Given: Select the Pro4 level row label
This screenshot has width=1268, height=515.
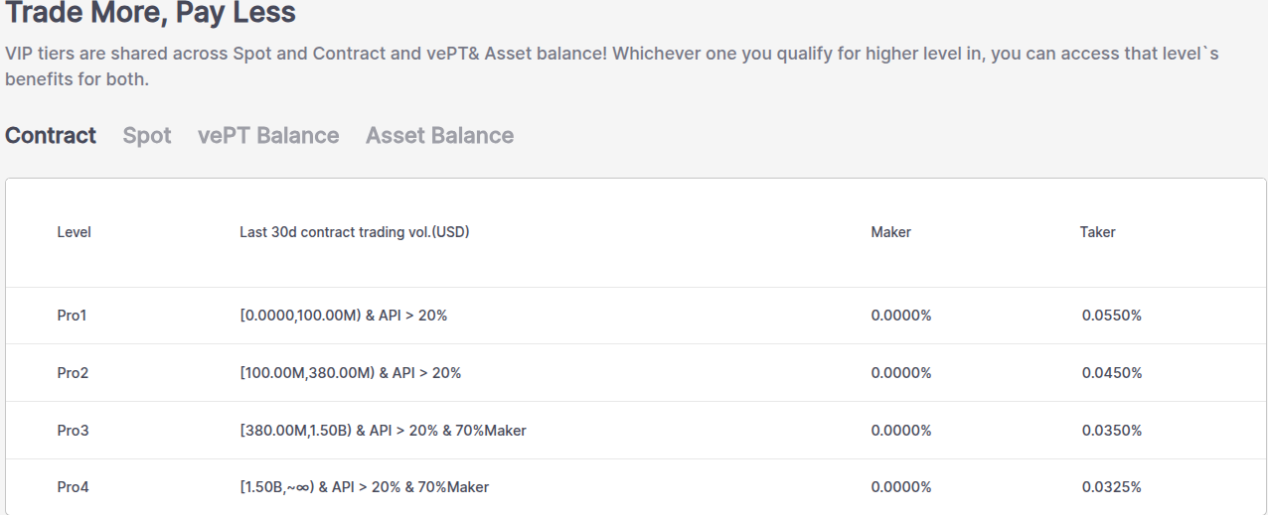Looking at the screenshot, I should point(73,487).
